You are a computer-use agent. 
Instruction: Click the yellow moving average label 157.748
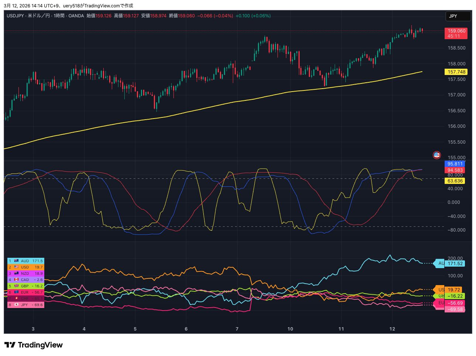tap(456, 72)
